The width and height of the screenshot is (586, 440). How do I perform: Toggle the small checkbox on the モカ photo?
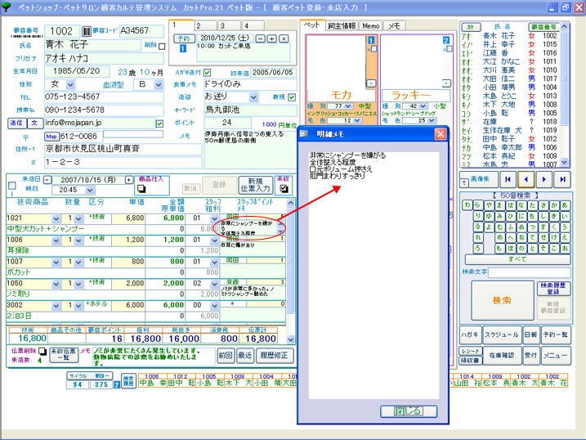coord(374,48)
